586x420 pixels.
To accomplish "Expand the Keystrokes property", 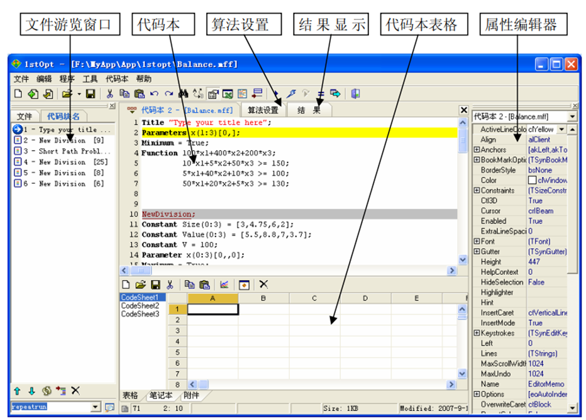I will pyautogui.click(x=477, y=333).
